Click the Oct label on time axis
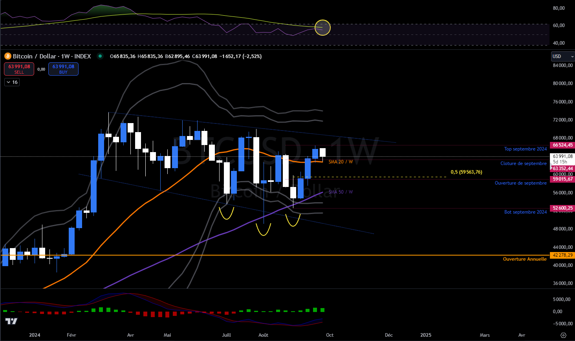This screenshot has width=575, height=341. pyautogui.click(x=330, y=335)
